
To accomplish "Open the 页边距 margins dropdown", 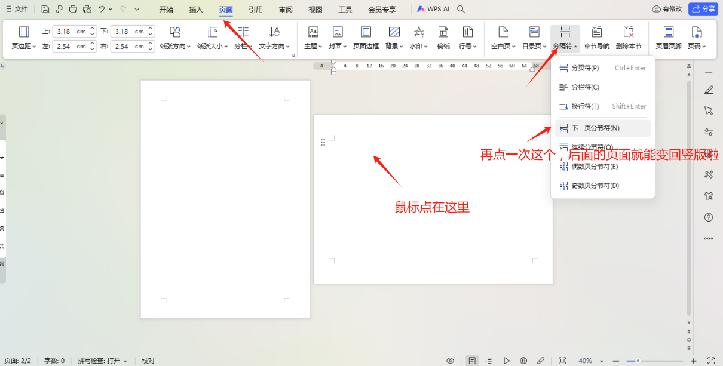I will (24, 38).
